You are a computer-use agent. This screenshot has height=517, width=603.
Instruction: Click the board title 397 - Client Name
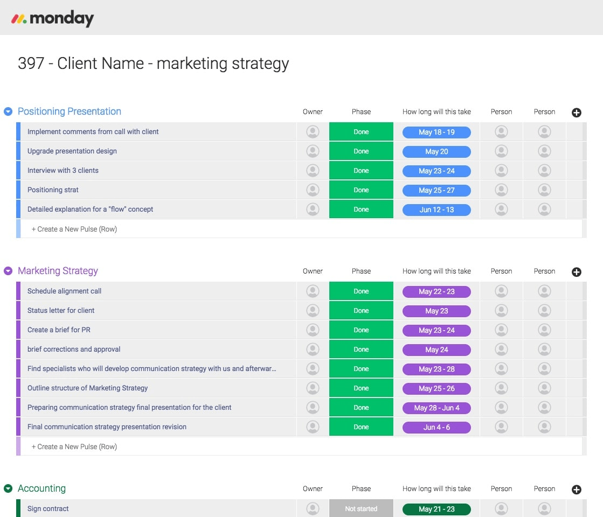coord(154,64)
